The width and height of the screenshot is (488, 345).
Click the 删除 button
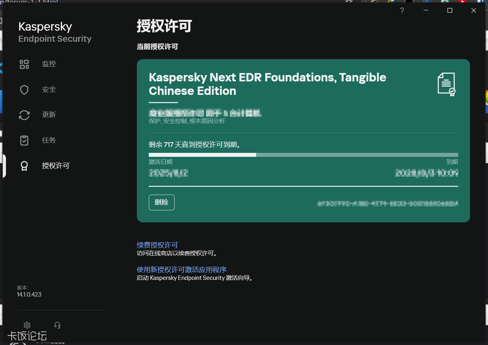tap(161, 202)
